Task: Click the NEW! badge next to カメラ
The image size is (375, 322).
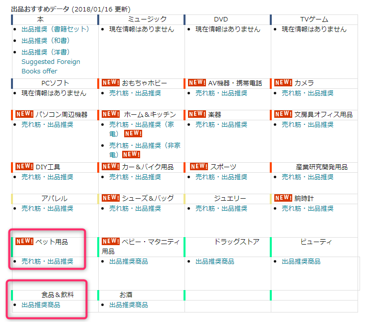Action: tap(283, 82)
